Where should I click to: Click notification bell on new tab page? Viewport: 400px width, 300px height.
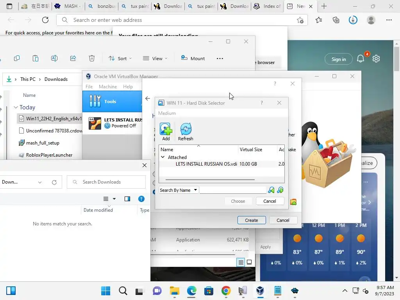click(361, 59)
